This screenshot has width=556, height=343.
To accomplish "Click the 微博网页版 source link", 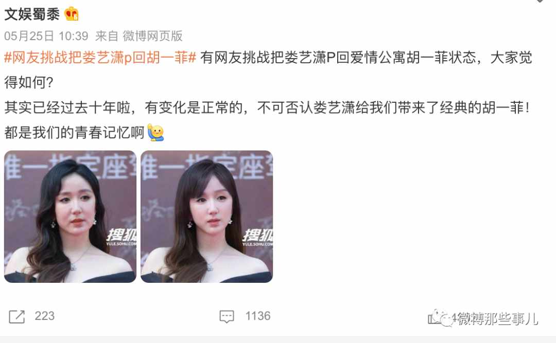I will pyautogui.click(x=152, y=36).
